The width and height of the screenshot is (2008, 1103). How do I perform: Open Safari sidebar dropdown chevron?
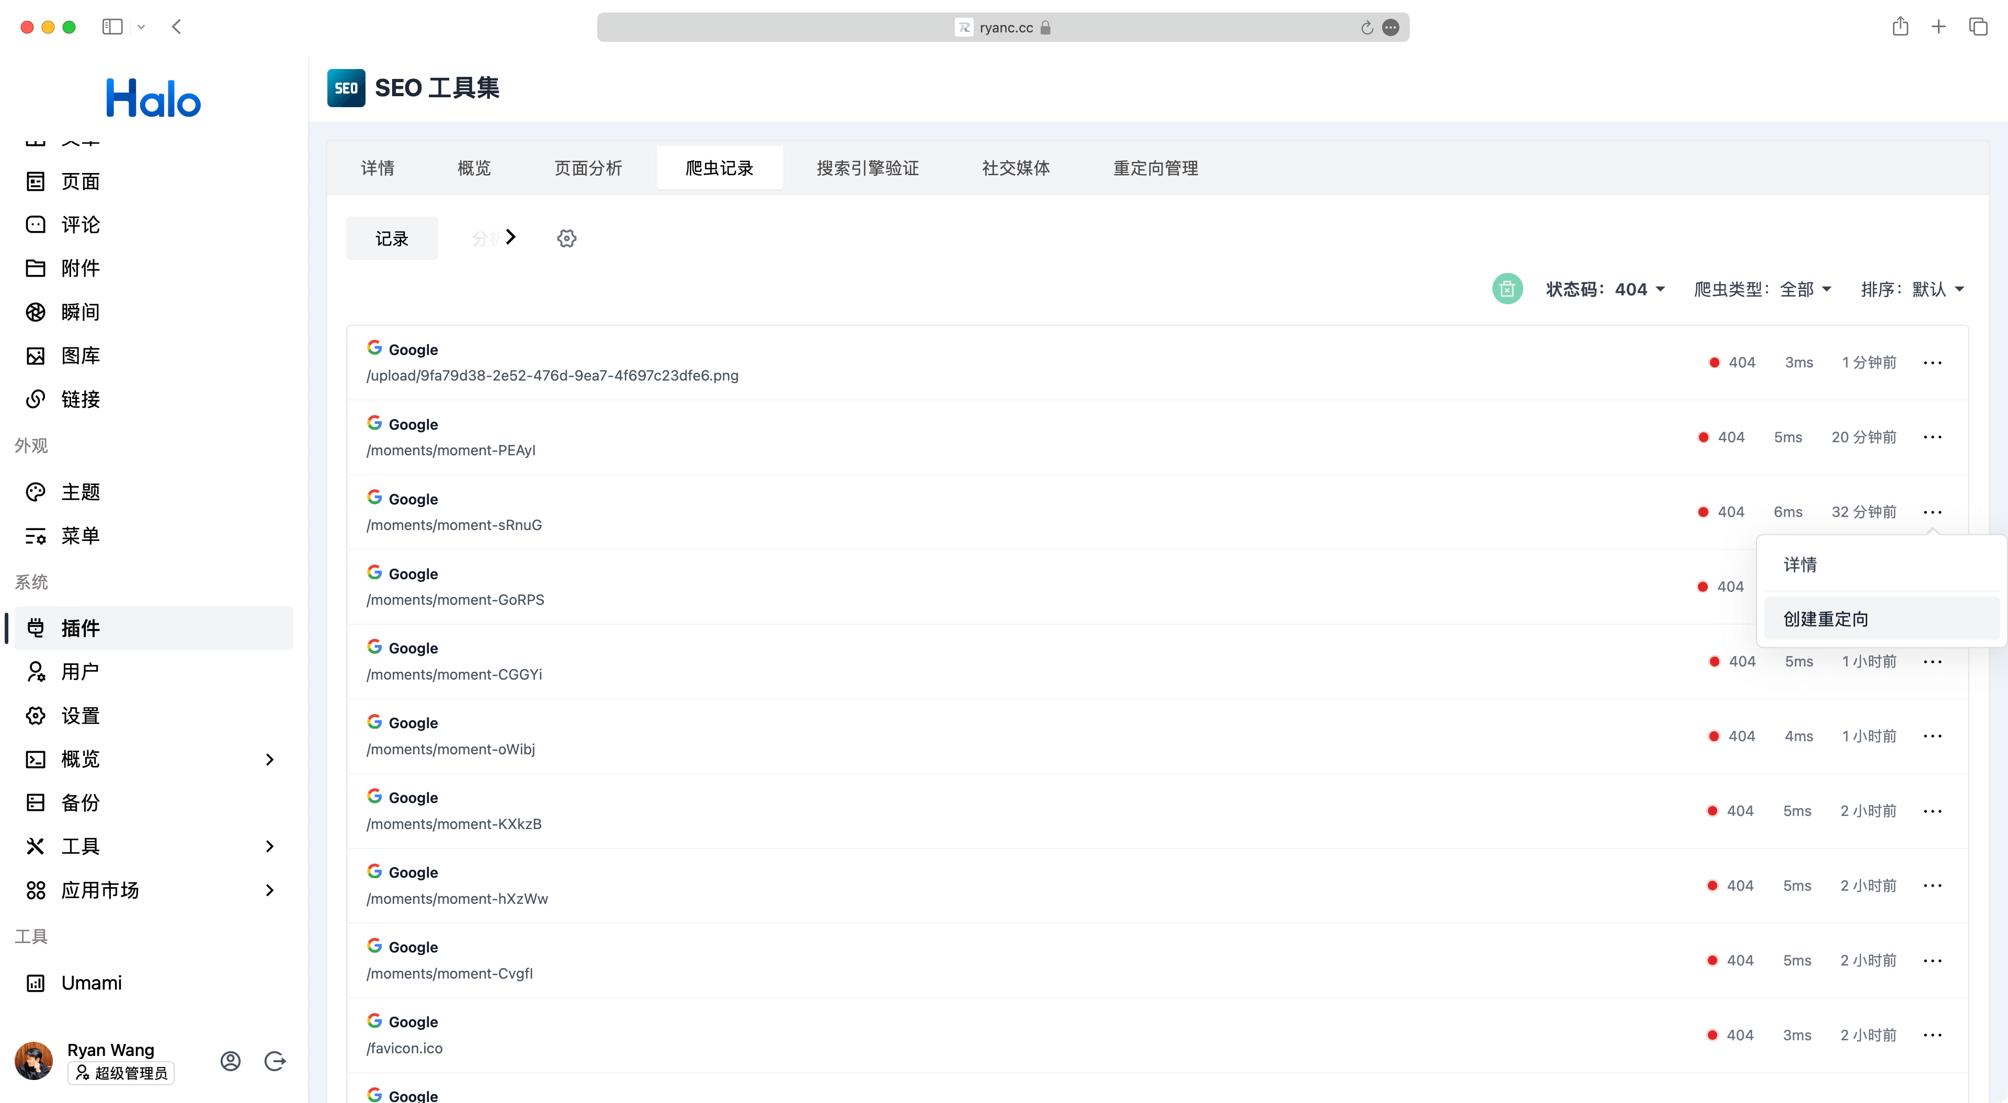point(141,27)
